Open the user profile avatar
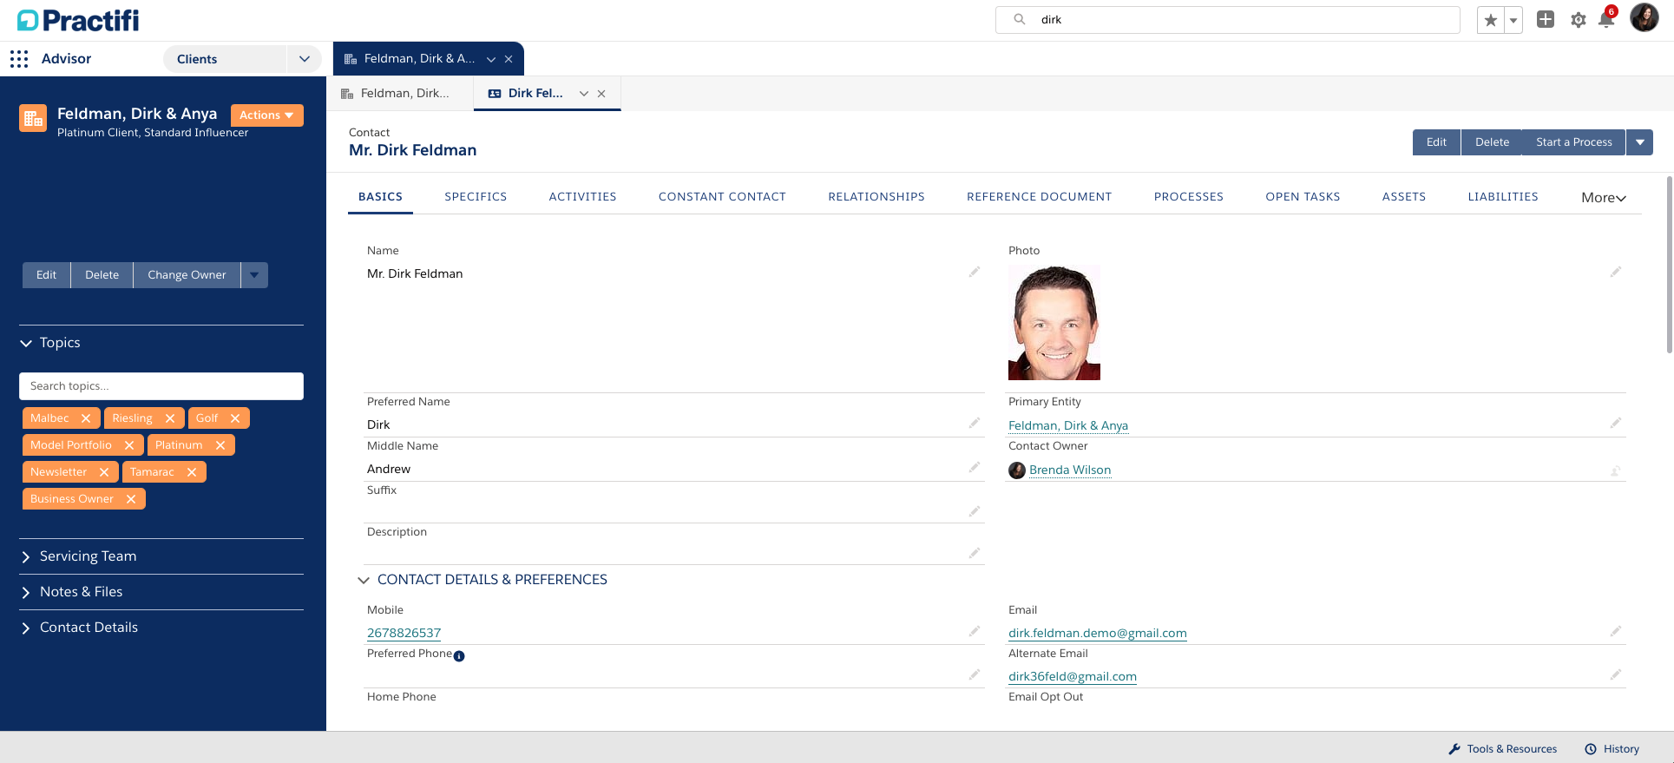The width and height of the screenshot is (1674, 763). point(1644,17)
